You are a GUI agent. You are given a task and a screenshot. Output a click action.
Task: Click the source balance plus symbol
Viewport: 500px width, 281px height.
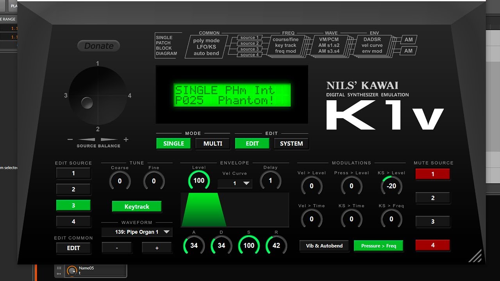click(126, 139)
